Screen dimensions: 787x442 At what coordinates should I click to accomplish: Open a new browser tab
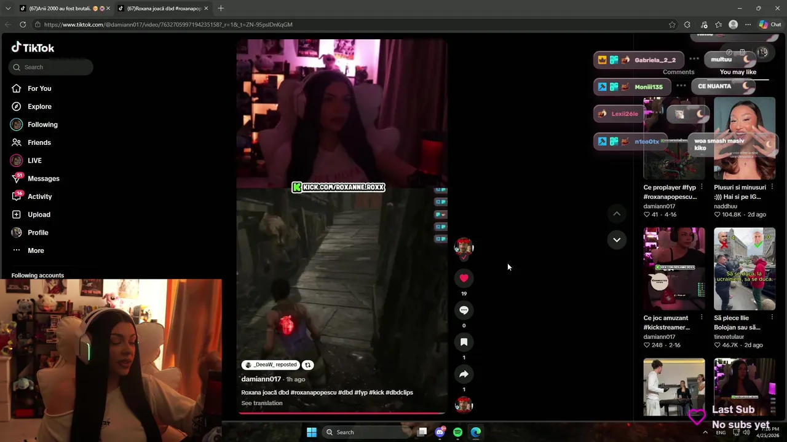point(221,9)
